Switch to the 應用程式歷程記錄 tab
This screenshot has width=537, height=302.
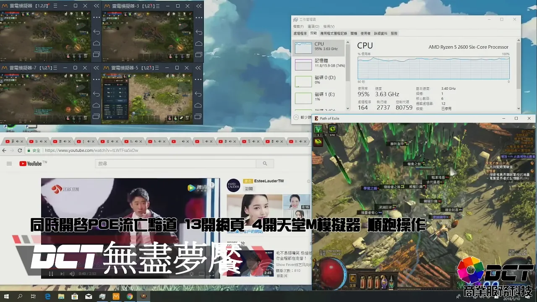[x=334, y=33]
